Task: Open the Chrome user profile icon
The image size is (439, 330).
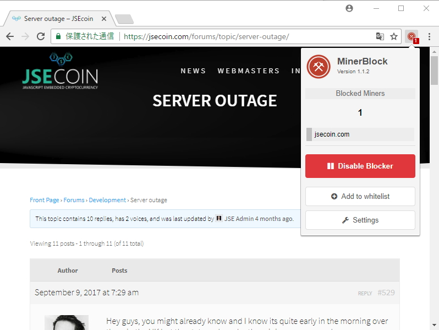Action: 349,8
